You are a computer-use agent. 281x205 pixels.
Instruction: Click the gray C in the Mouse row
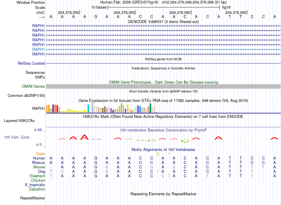click(174, 167)
